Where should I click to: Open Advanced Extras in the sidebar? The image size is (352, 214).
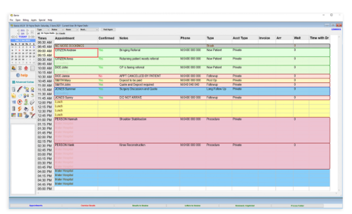coord(23,82)
